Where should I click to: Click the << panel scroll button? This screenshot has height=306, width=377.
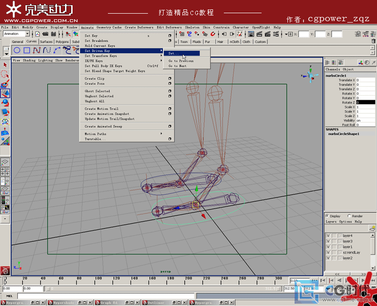point(337,274)
